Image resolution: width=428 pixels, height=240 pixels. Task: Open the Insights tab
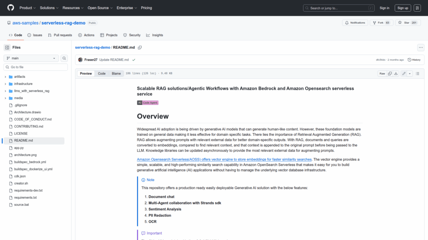(x=155, y=35)
